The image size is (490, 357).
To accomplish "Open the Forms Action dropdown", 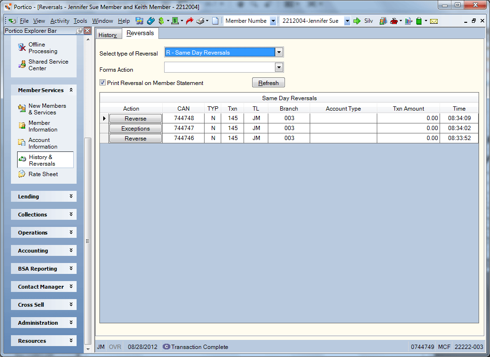I will click(279, 67).
